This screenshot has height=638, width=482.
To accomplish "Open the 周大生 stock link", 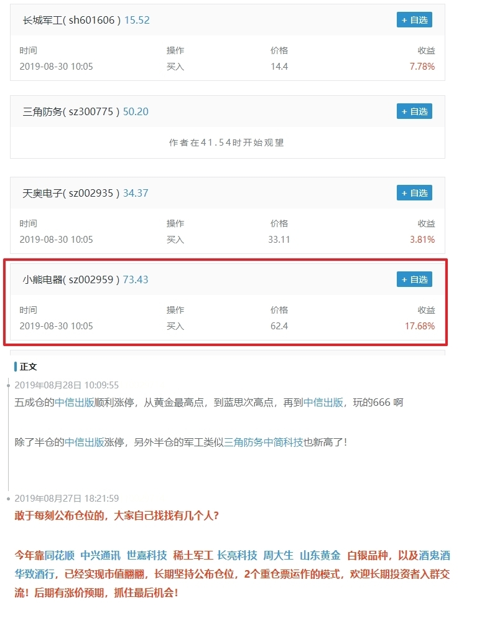I will pyautogui.click(x=279, y=555).
